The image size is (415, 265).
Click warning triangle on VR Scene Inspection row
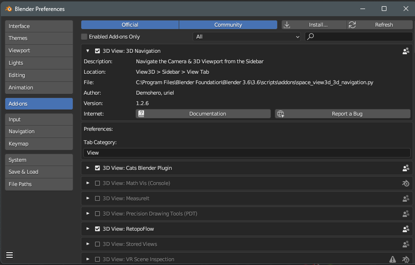tap(393, 259)
